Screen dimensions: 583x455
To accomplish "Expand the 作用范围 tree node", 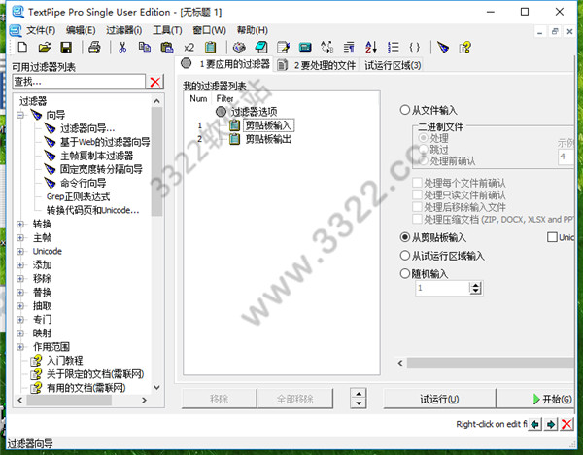I will click(20, 347).
